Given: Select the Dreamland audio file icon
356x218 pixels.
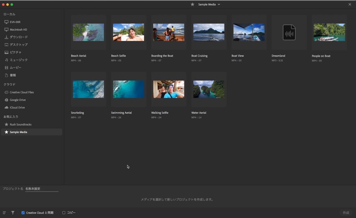Looking at the screenshot, I should pos(289,32).
